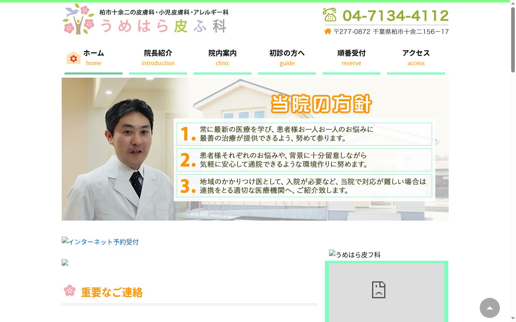This screenshot has height=322, width=516.
Task: Click the broken image icon in sidebar frame
Action: 379,290
